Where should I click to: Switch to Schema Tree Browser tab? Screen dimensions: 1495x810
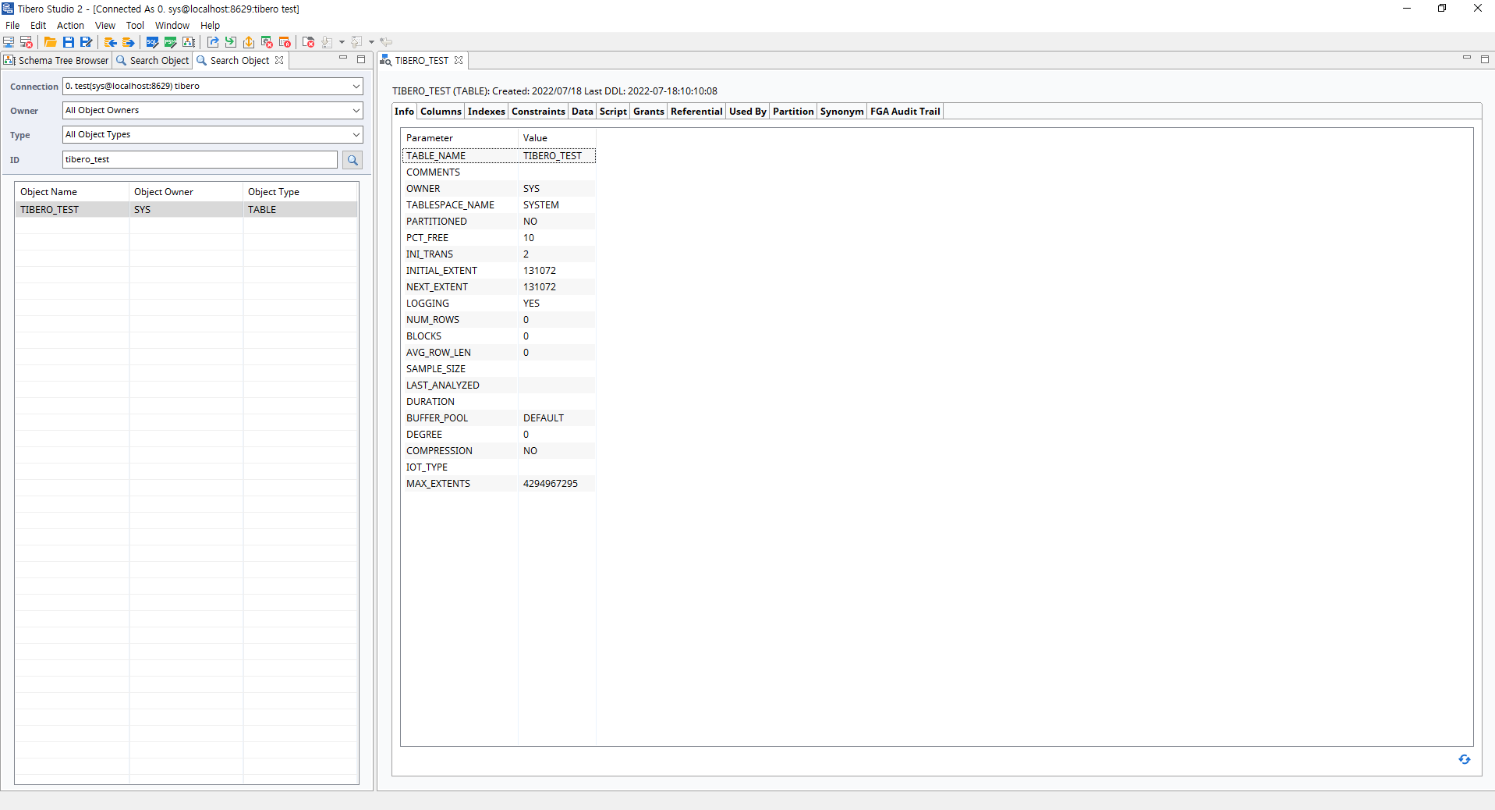point(57,60)
